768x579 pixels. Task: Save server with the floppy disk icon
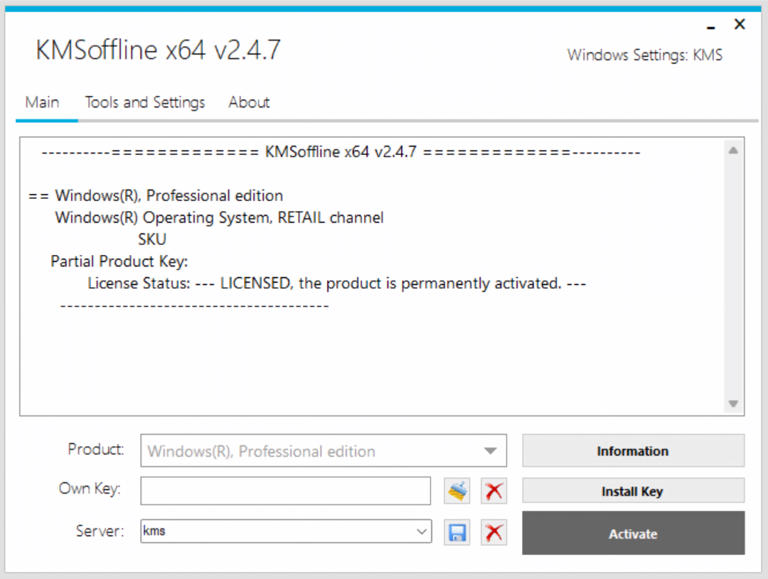[x=457, y=533]
